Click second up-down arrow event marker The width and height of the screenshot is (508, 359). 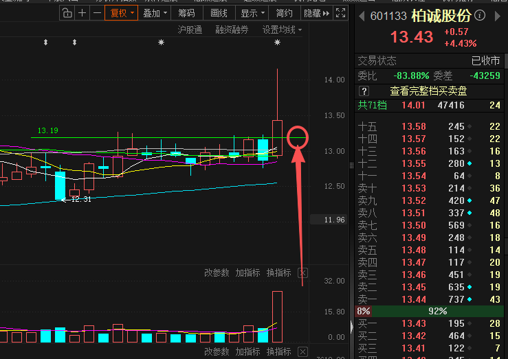[x=74, y=43]
